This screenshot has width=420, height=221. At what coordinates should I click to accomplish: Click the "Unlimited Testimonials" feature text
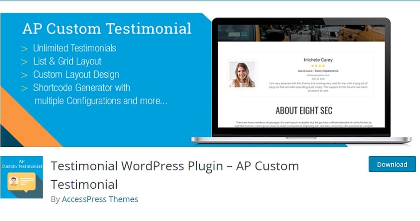[x=75, y=48]
